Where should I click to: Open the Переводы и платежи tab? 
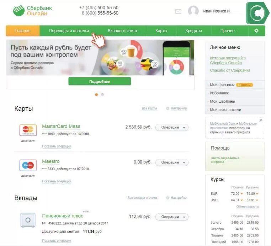[x=69, y=31]
